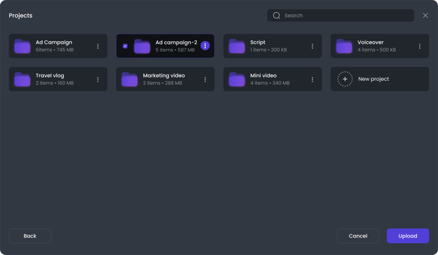Create a New project
Image resolution: width=438 pixels, height=255 pixels.
click(x=380, y=79)
